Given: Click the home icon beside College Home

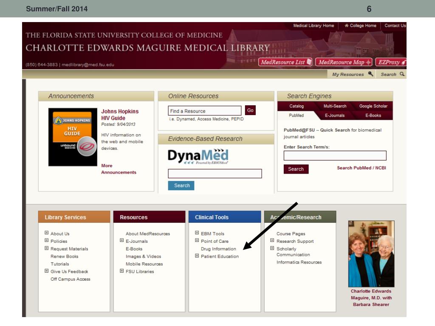Looking at the screenshot, I should coord(347,25).
